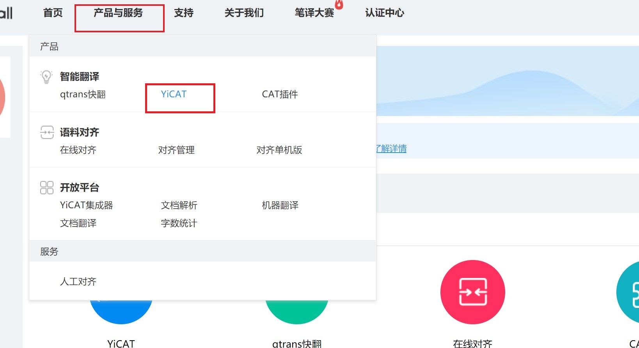The image size is (639, 348).
Task: Open the 关于我们 nav item
Action: 244,13
